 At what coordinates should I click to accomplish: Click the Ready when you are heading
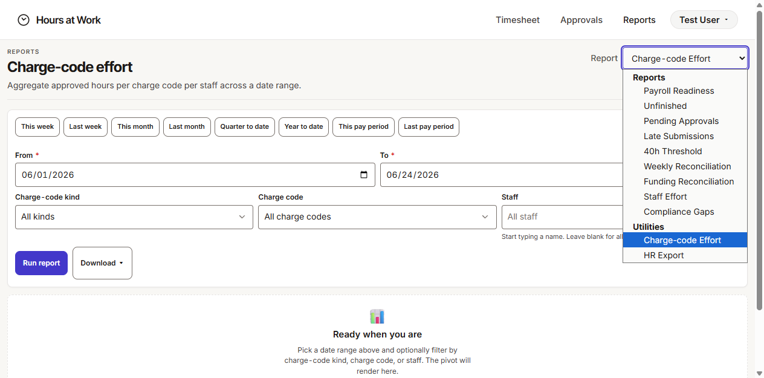(377, 334)
